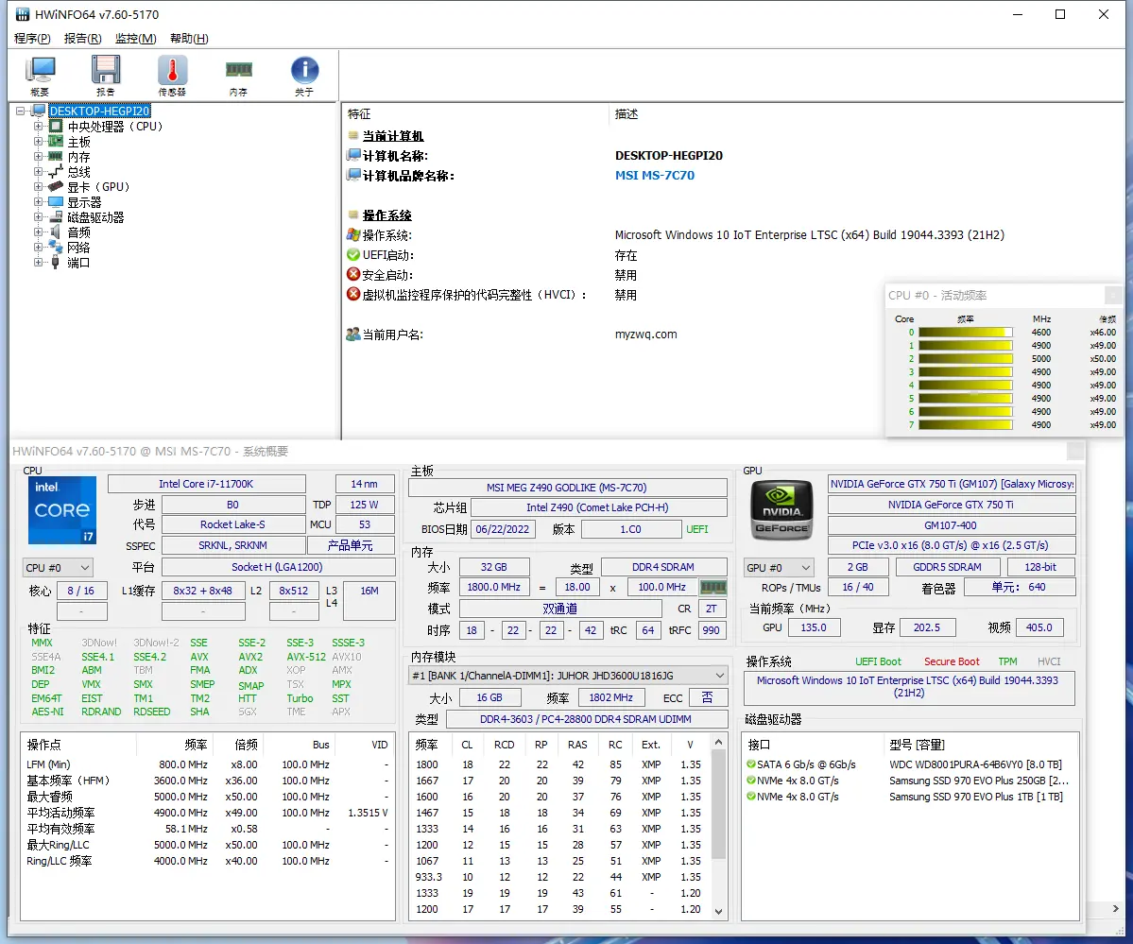Open the 帮助(H) menu
Screen dimensions: 1133x944
tap(189, 39)
